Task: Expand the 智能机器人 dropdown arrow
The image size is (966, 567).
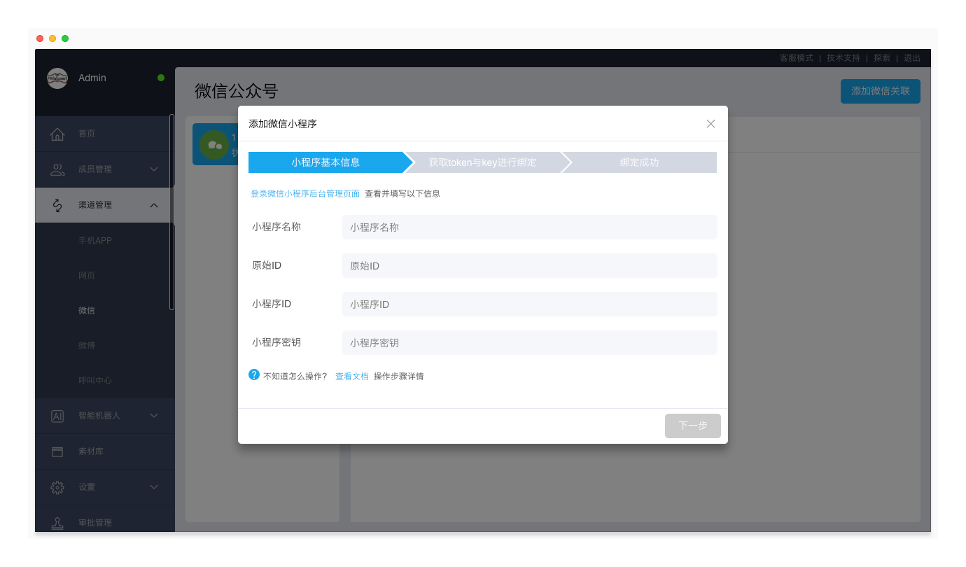Action: 154,415
